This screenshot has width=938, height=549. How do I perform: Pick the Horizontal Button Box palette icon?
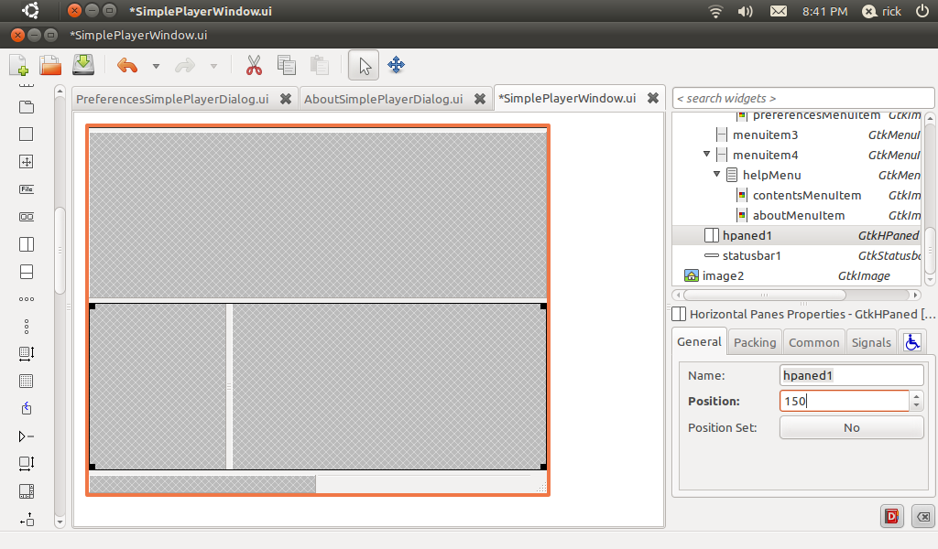[x=27, y=299]
